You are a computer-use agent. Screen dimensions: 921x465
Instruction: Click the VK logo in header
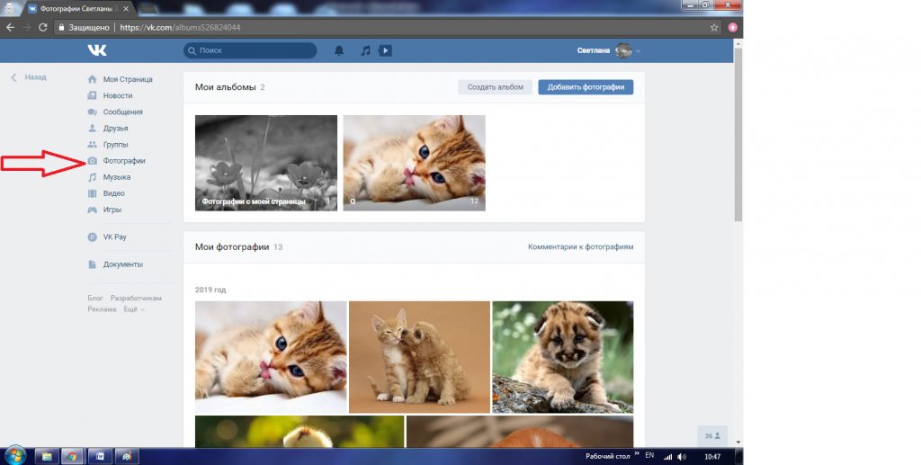[97, 50]
